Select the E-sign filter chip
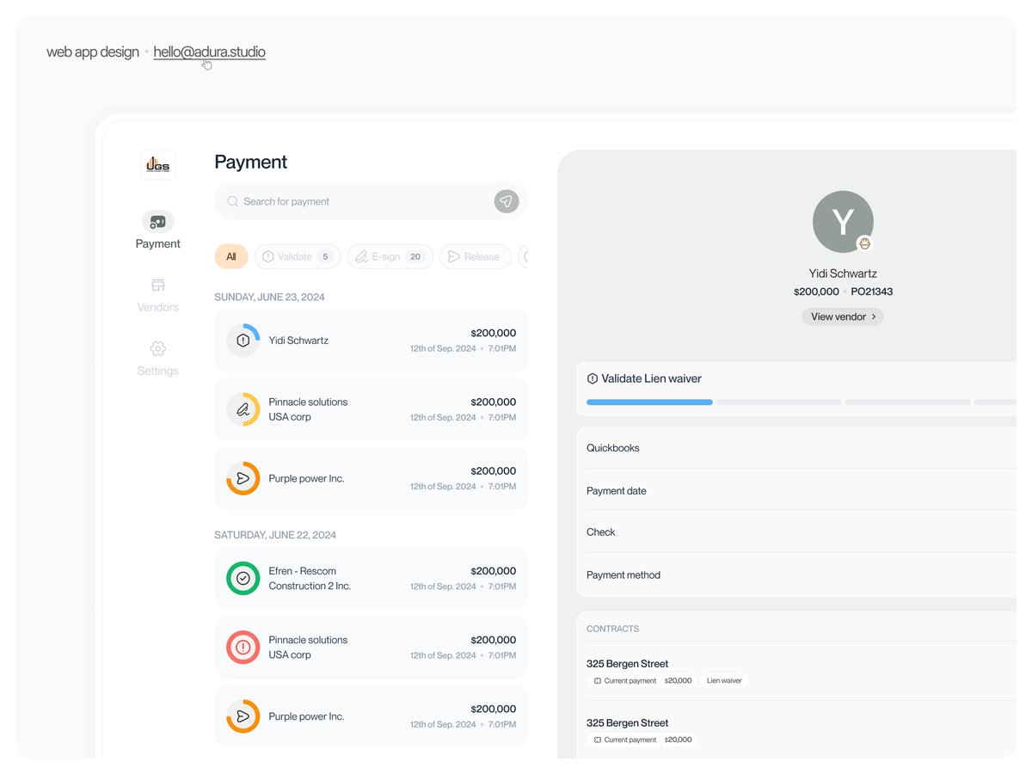 pyautogui.click(x=389, y=256)
